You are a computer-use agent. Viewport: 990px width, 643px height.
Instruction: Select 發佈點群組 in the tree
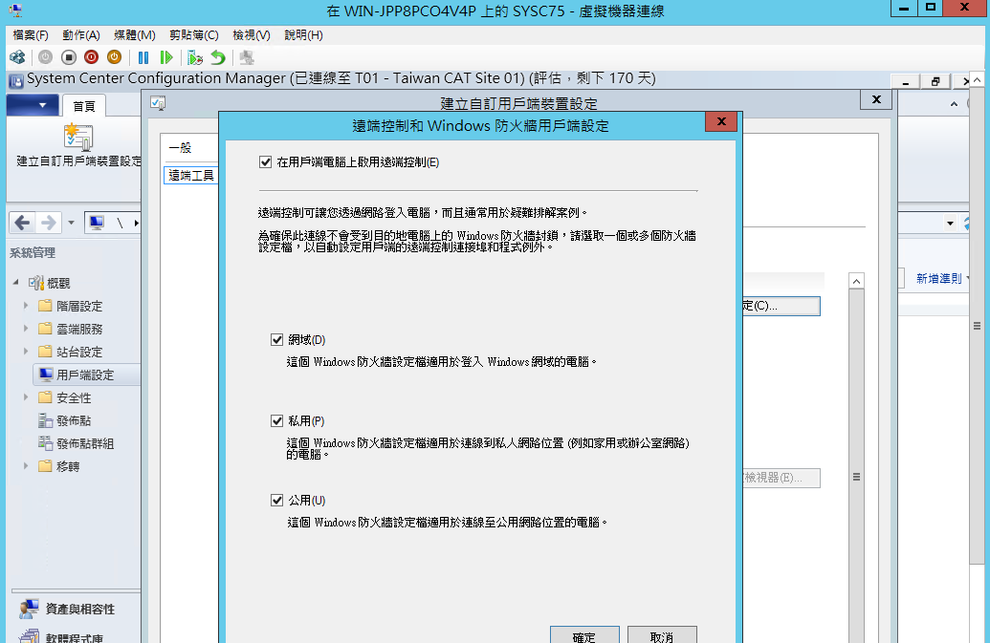click(85, 443)
